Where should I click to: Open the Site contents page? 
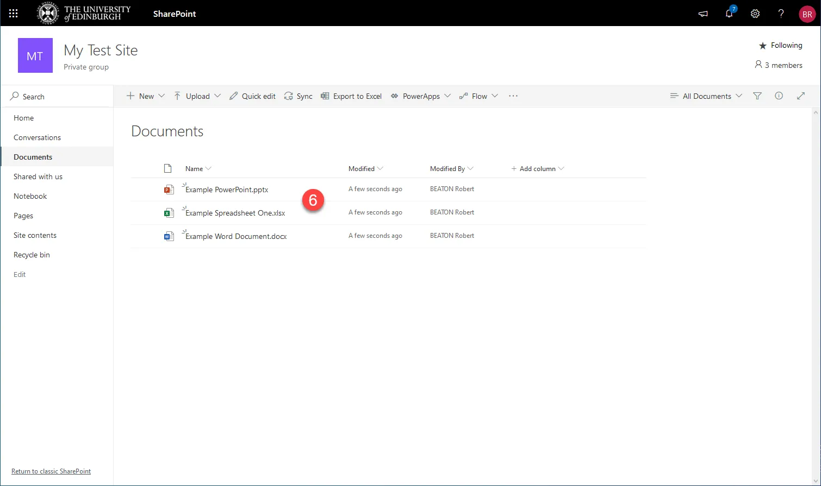point(35,235)
